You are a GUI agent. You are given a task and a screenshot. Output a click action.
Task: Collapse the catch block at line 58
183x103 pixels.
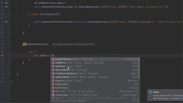coord(10,14)
